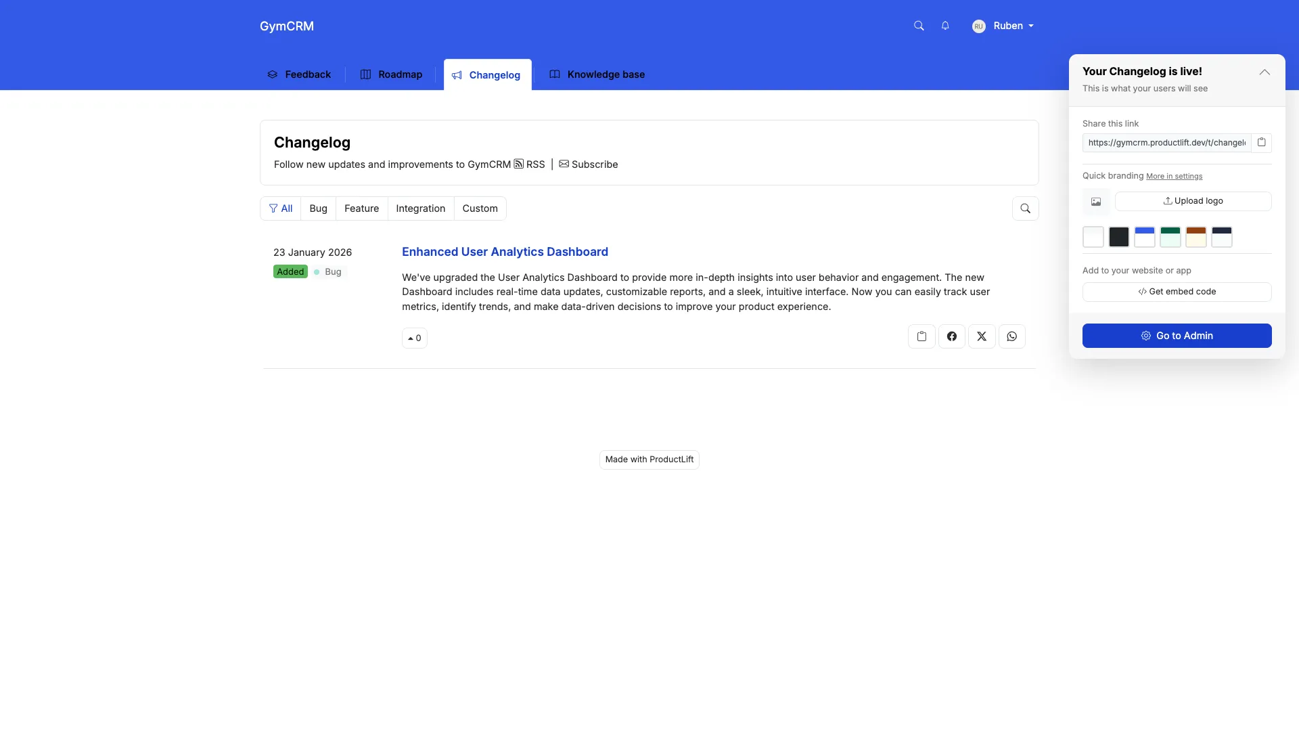Open notifications via the bell icon
Image resolution: width=1299 pixels, height=731 pixels.
945,26
